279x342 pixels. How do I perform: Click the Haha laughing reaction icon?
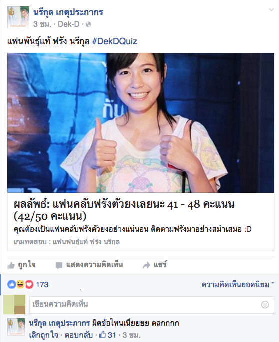coord(20,284)
